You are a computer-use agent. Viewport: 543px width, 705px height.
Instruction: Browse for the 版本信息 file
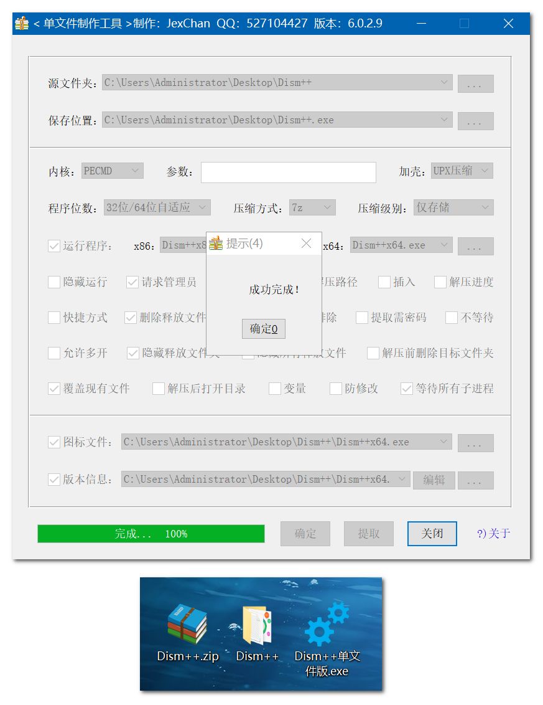click(475, 480)
